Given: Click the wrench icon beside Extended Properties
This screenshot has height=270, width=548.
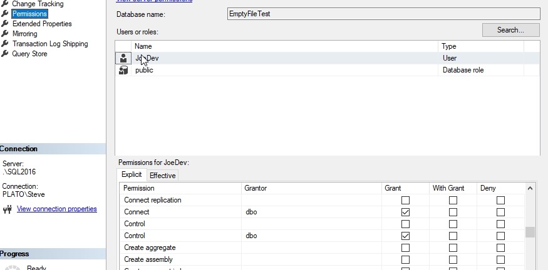Looking at the screenshot, I should [x=5, y=24].
